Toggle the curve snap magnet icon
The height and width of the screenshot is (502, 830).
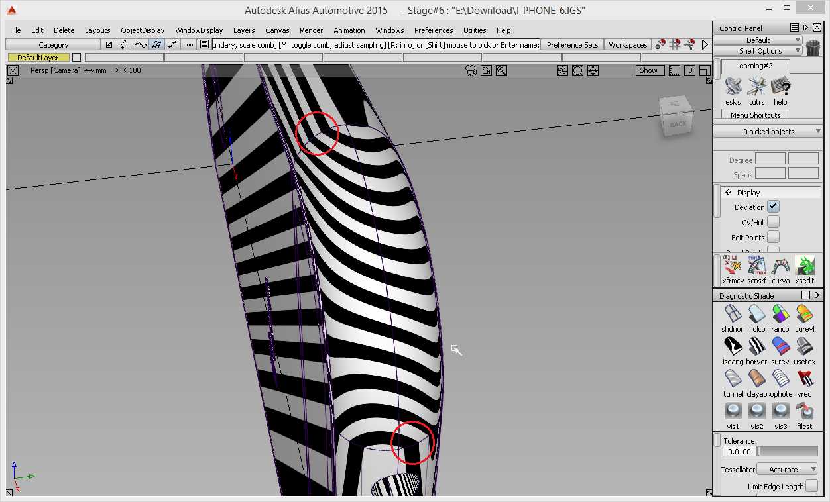click(689, 45)
